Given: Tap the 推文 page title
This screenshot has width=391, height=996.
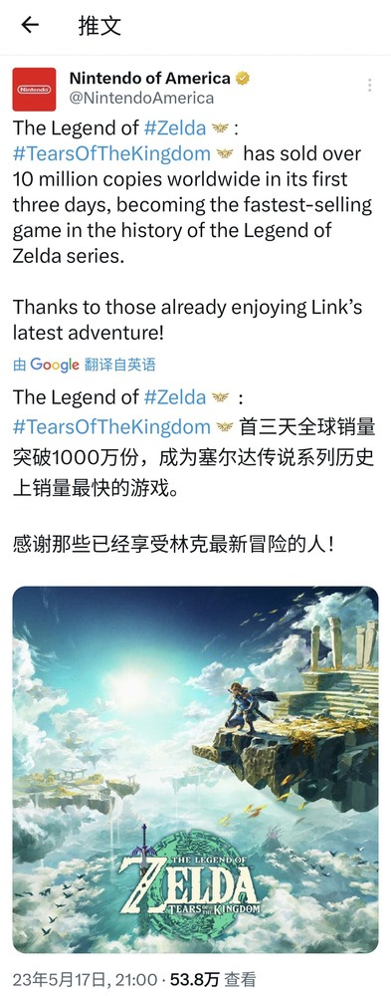Looking at the screenshot, I should click(99, 25).
